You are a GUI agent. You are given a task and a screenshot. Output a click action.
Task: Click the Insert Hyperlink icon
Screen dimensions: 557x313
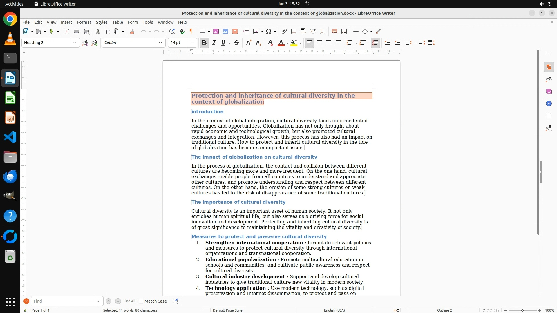(284, 31)
